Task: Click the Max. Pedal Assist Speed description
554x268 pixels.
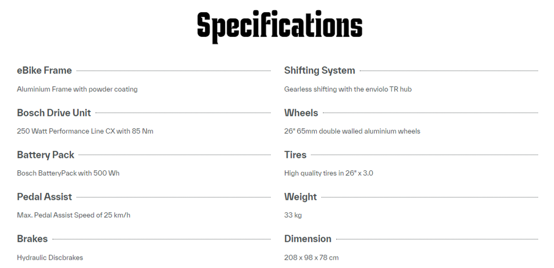Action: click(73, 215)
